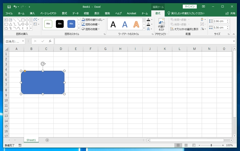
Task: Select the left brace shape
Action: [x=23, y=28]
